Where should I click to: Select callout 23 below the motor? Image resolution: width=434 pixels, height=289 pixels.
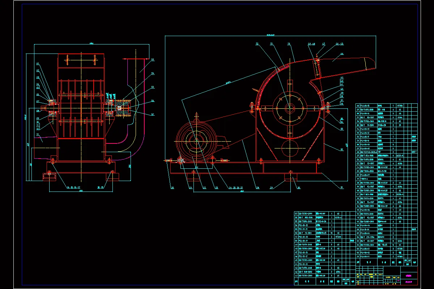[217, 187]
